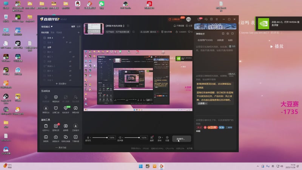Toggle the 开播提醒 bell option
The height and width of the screenshot is (170, 302).
179,26
